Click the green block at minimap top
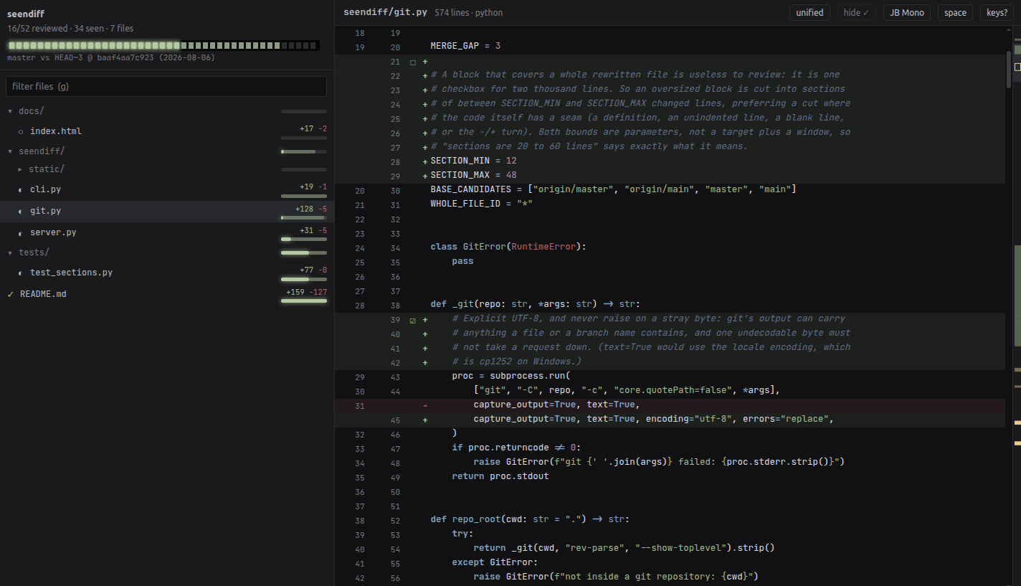Screen dimensions: 1021x586 pyautogui.click(x=1017, y=49)
